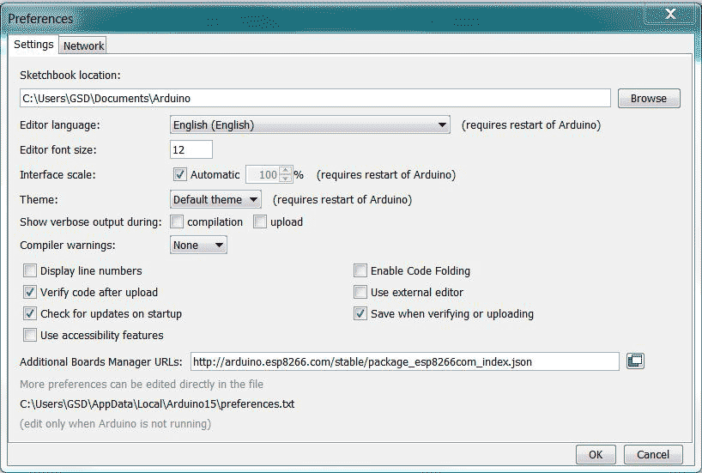Image resolution: width=702 pixels, height=473 pixels.
Task: Expand the Editor language dropdown
Action: pos(310,124)
